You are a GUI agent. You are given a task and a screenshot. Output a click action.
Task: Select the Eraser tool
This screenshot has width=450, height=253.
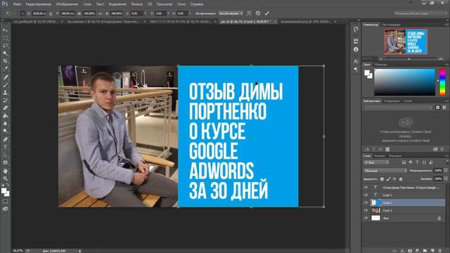[x=5, y=108]
